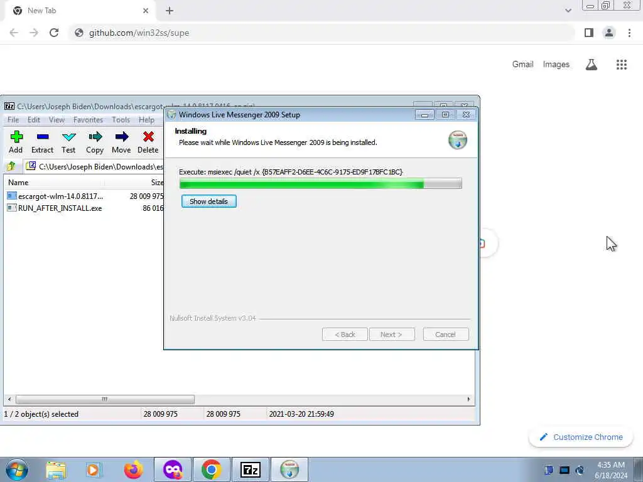
Task: Open Windows Media Player from taskbar
Action: pos(93,469)
